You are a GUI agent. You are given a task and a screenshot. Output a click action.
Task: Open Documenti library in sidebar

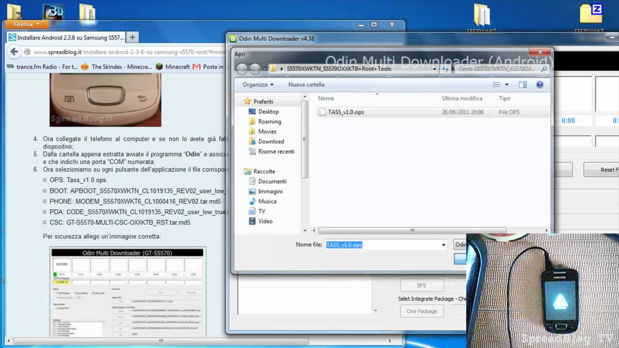267,182
